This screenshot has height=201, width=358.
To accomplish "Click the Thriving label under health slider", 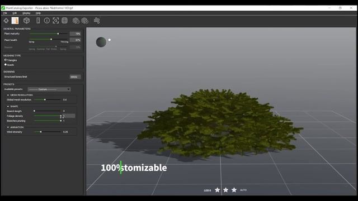I will coord(64,42).
